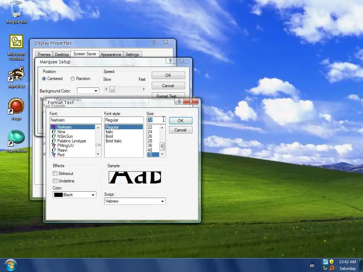Click OK in Format Text dialog
The image size is (363, 272).
pos(180,120)
